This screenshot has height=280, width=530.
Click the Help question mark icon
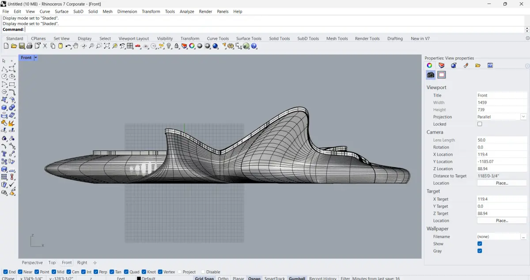pyautogui.click(x=254, y=46)
